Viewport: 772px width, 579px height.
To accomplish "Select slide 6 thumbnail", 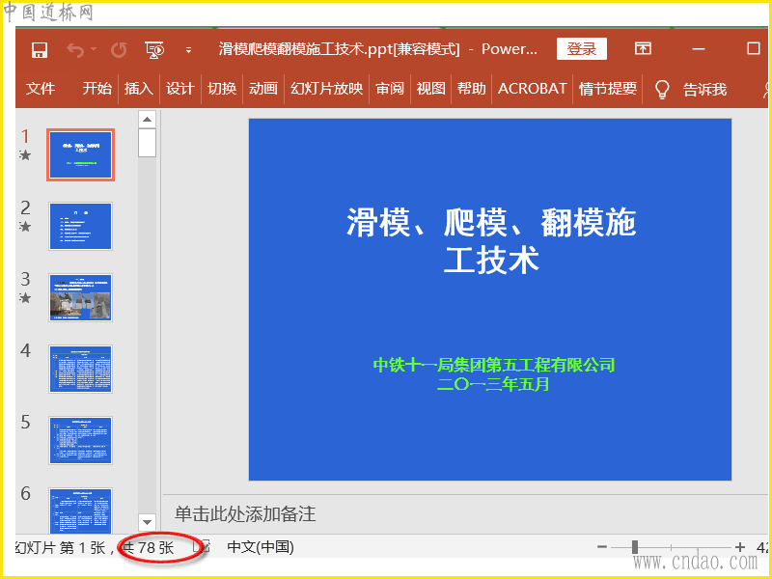I will [81, 510].
